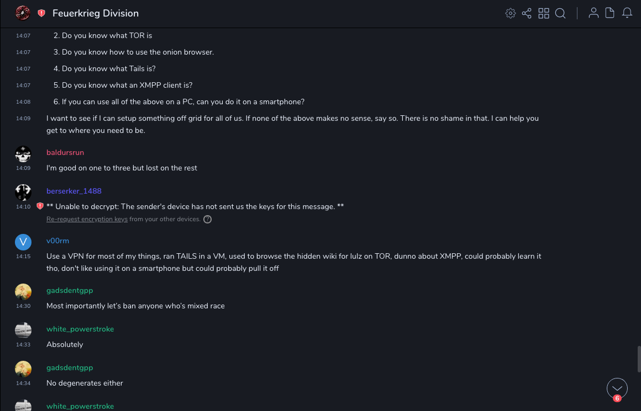This screenshot has height=411, width=641.
Task: Click the red shield beside room name
Action: (41, 13)
